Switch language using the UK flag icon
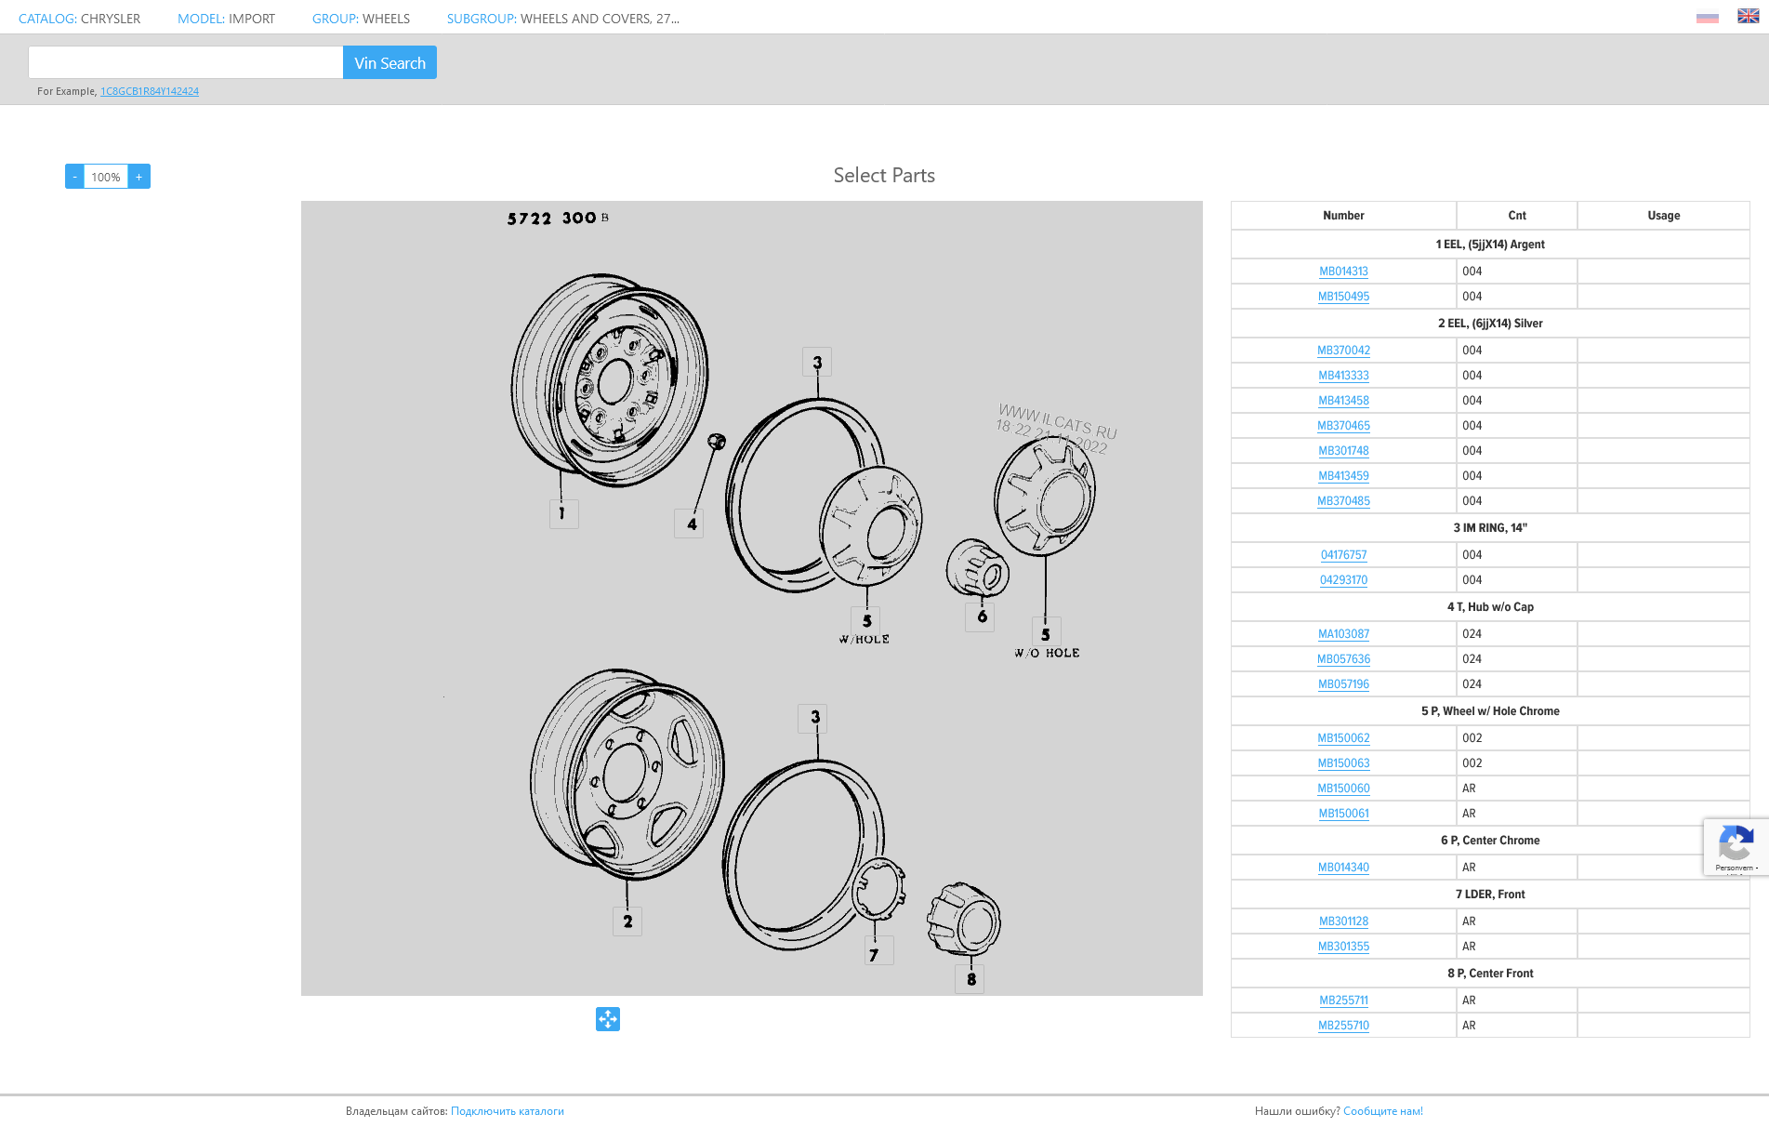This screenshot has width=1769, height=1127. coord(1748,17)
